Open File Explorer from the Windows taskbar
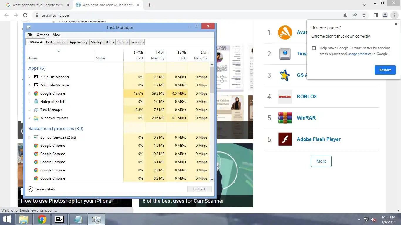 (x=24, y=219)
